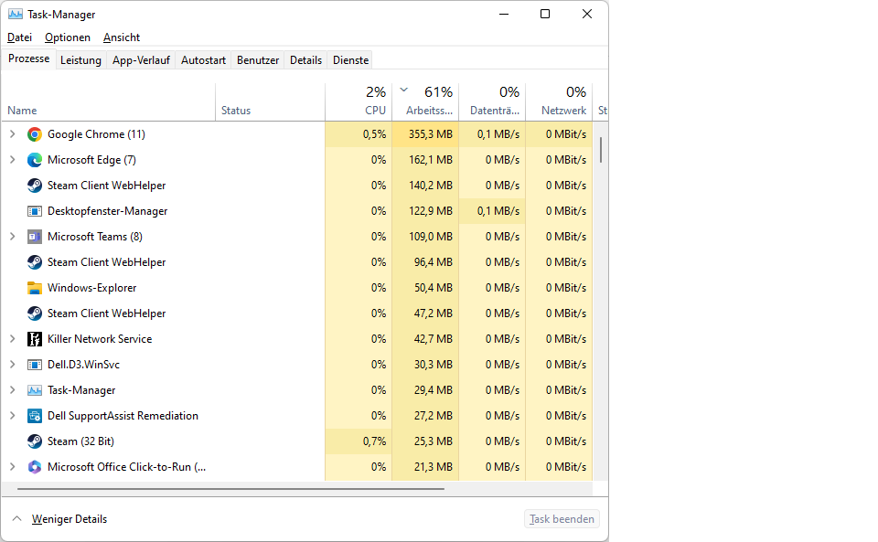The image size is (878, 542).
Task: Select the Prozesse tab
Action: tap(29, 58)
